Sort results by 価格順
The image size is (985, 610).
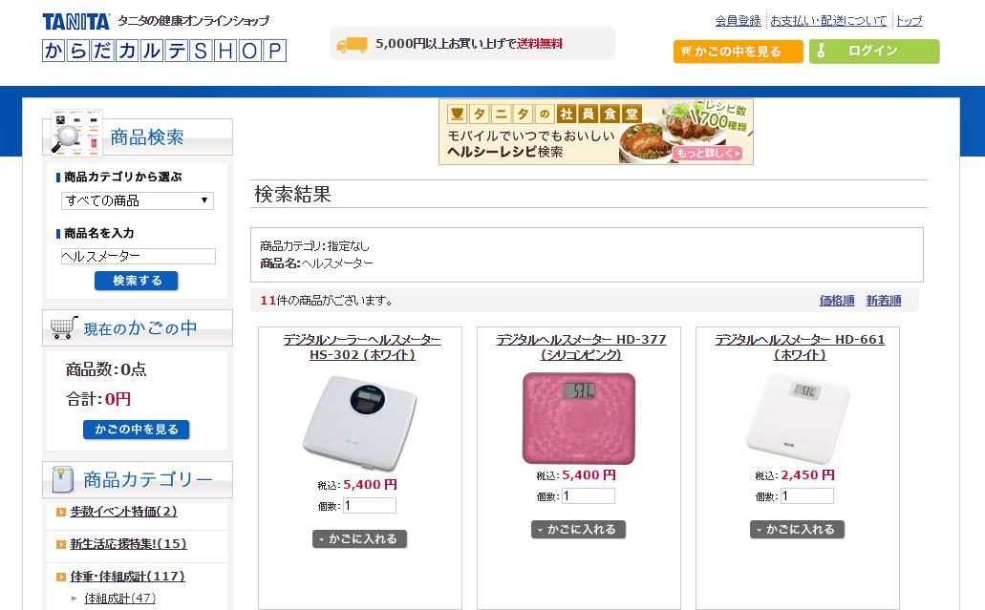(837, 301)
